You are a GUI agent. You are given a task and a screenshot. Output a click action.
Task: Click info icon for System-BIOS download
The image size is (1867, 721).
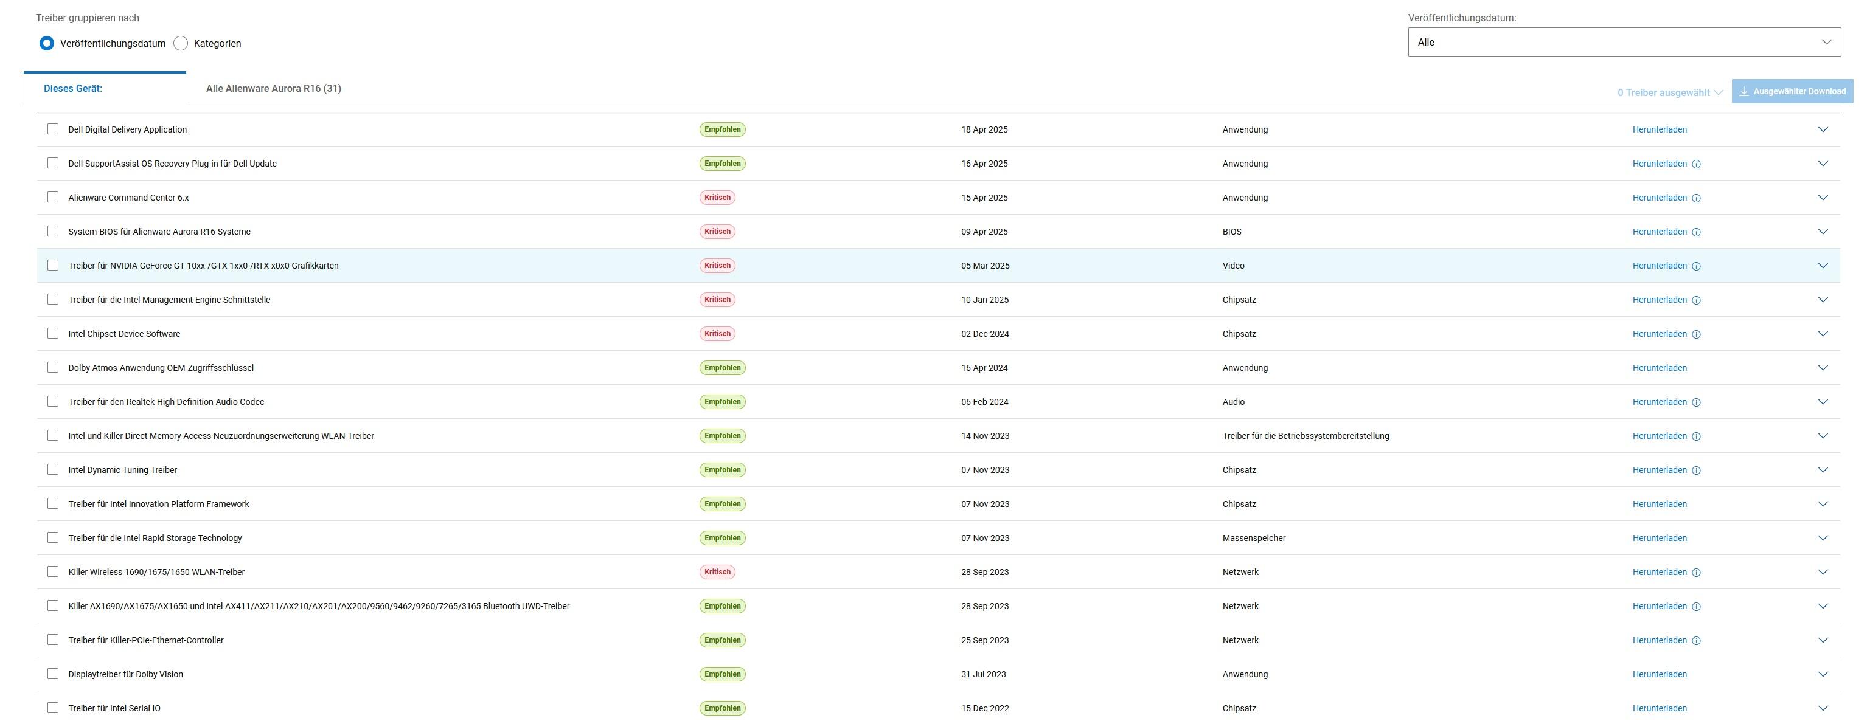pyautogui.click(x=1696, y=232)
